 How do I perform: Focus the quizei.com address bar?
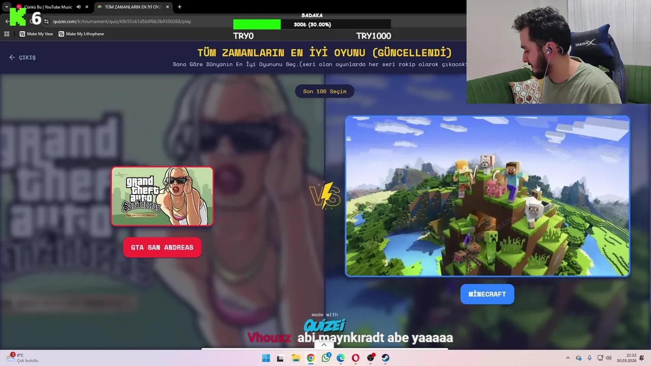pyautogui.click(x=122, y=21)
